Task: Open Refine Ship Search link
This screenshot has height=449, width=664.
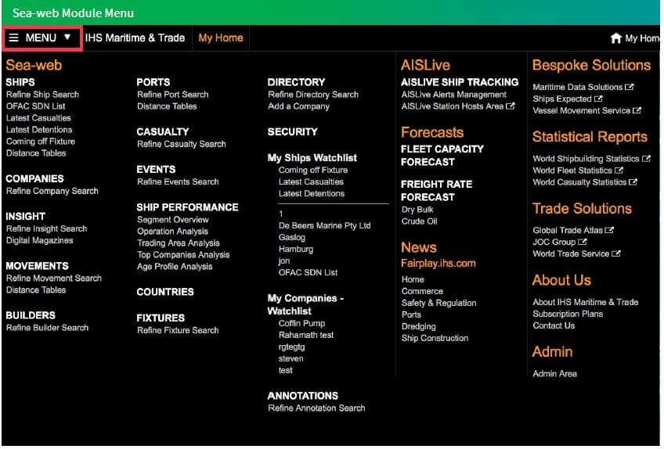Action: click(x=42, y=95)
